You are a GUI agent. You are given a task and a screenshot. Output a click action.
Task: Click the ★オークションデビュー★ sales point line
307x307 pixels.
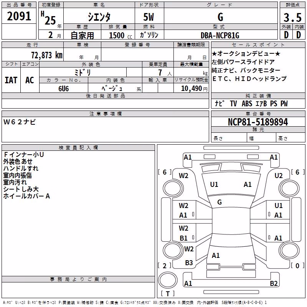[x=246, y=53]
